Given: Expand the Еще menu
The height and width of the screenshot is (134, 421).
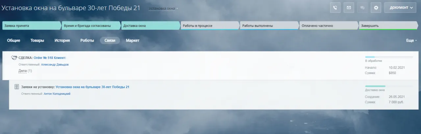Looking at the screenshot, I should 411,40.
